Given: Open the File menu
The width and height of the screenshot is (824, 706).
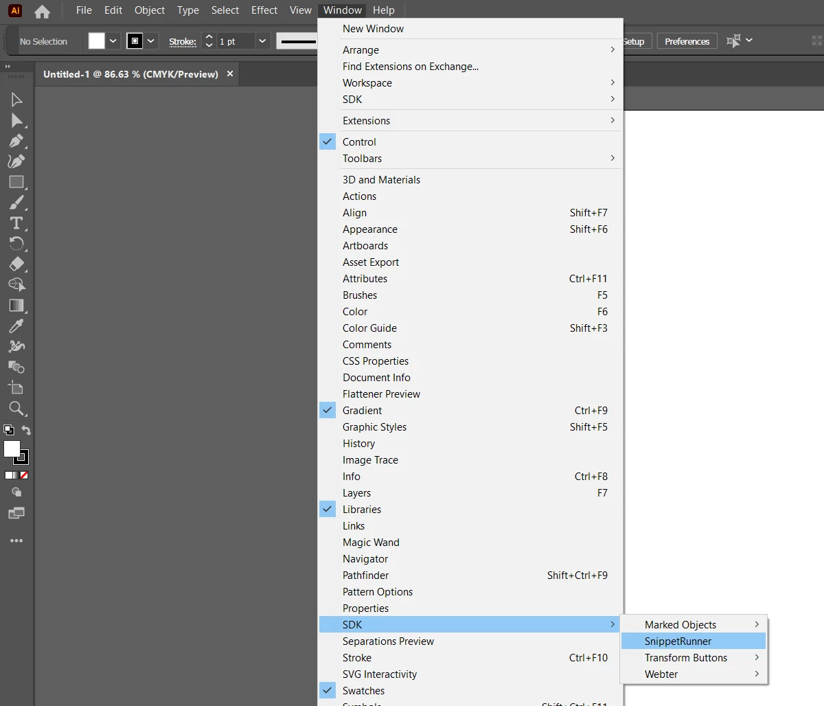Looking at the screenshot, I should pyautogui.click(x=84, y=10).
